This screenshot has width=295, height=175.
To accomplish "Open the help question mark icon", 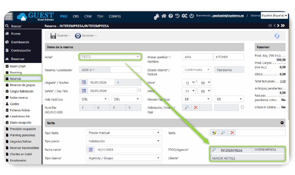I will coord(171,16).
